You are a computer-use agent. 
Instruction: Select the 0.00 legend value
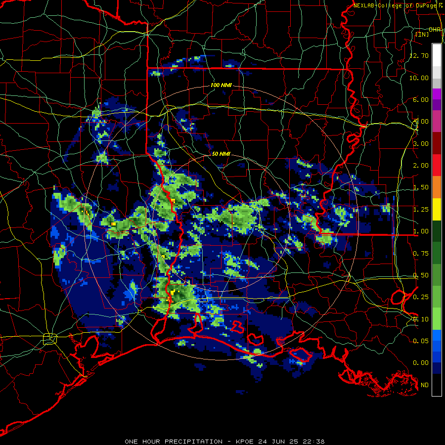point(421,363)
